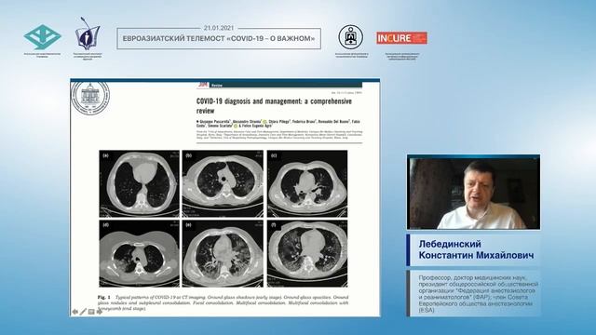The height and width of the screenshot is (335, 596).
Task: Go to previous slide using left arrow control
Action: coord(74,312)
